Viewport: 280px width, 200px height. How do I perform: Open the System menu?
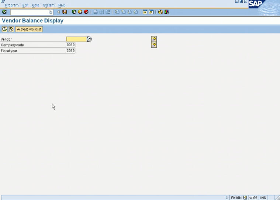point(49,6)
